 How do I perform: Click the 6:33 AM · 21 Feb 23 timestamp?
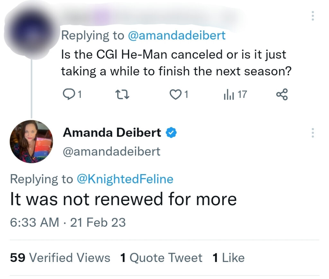click(x=68, y=222)
